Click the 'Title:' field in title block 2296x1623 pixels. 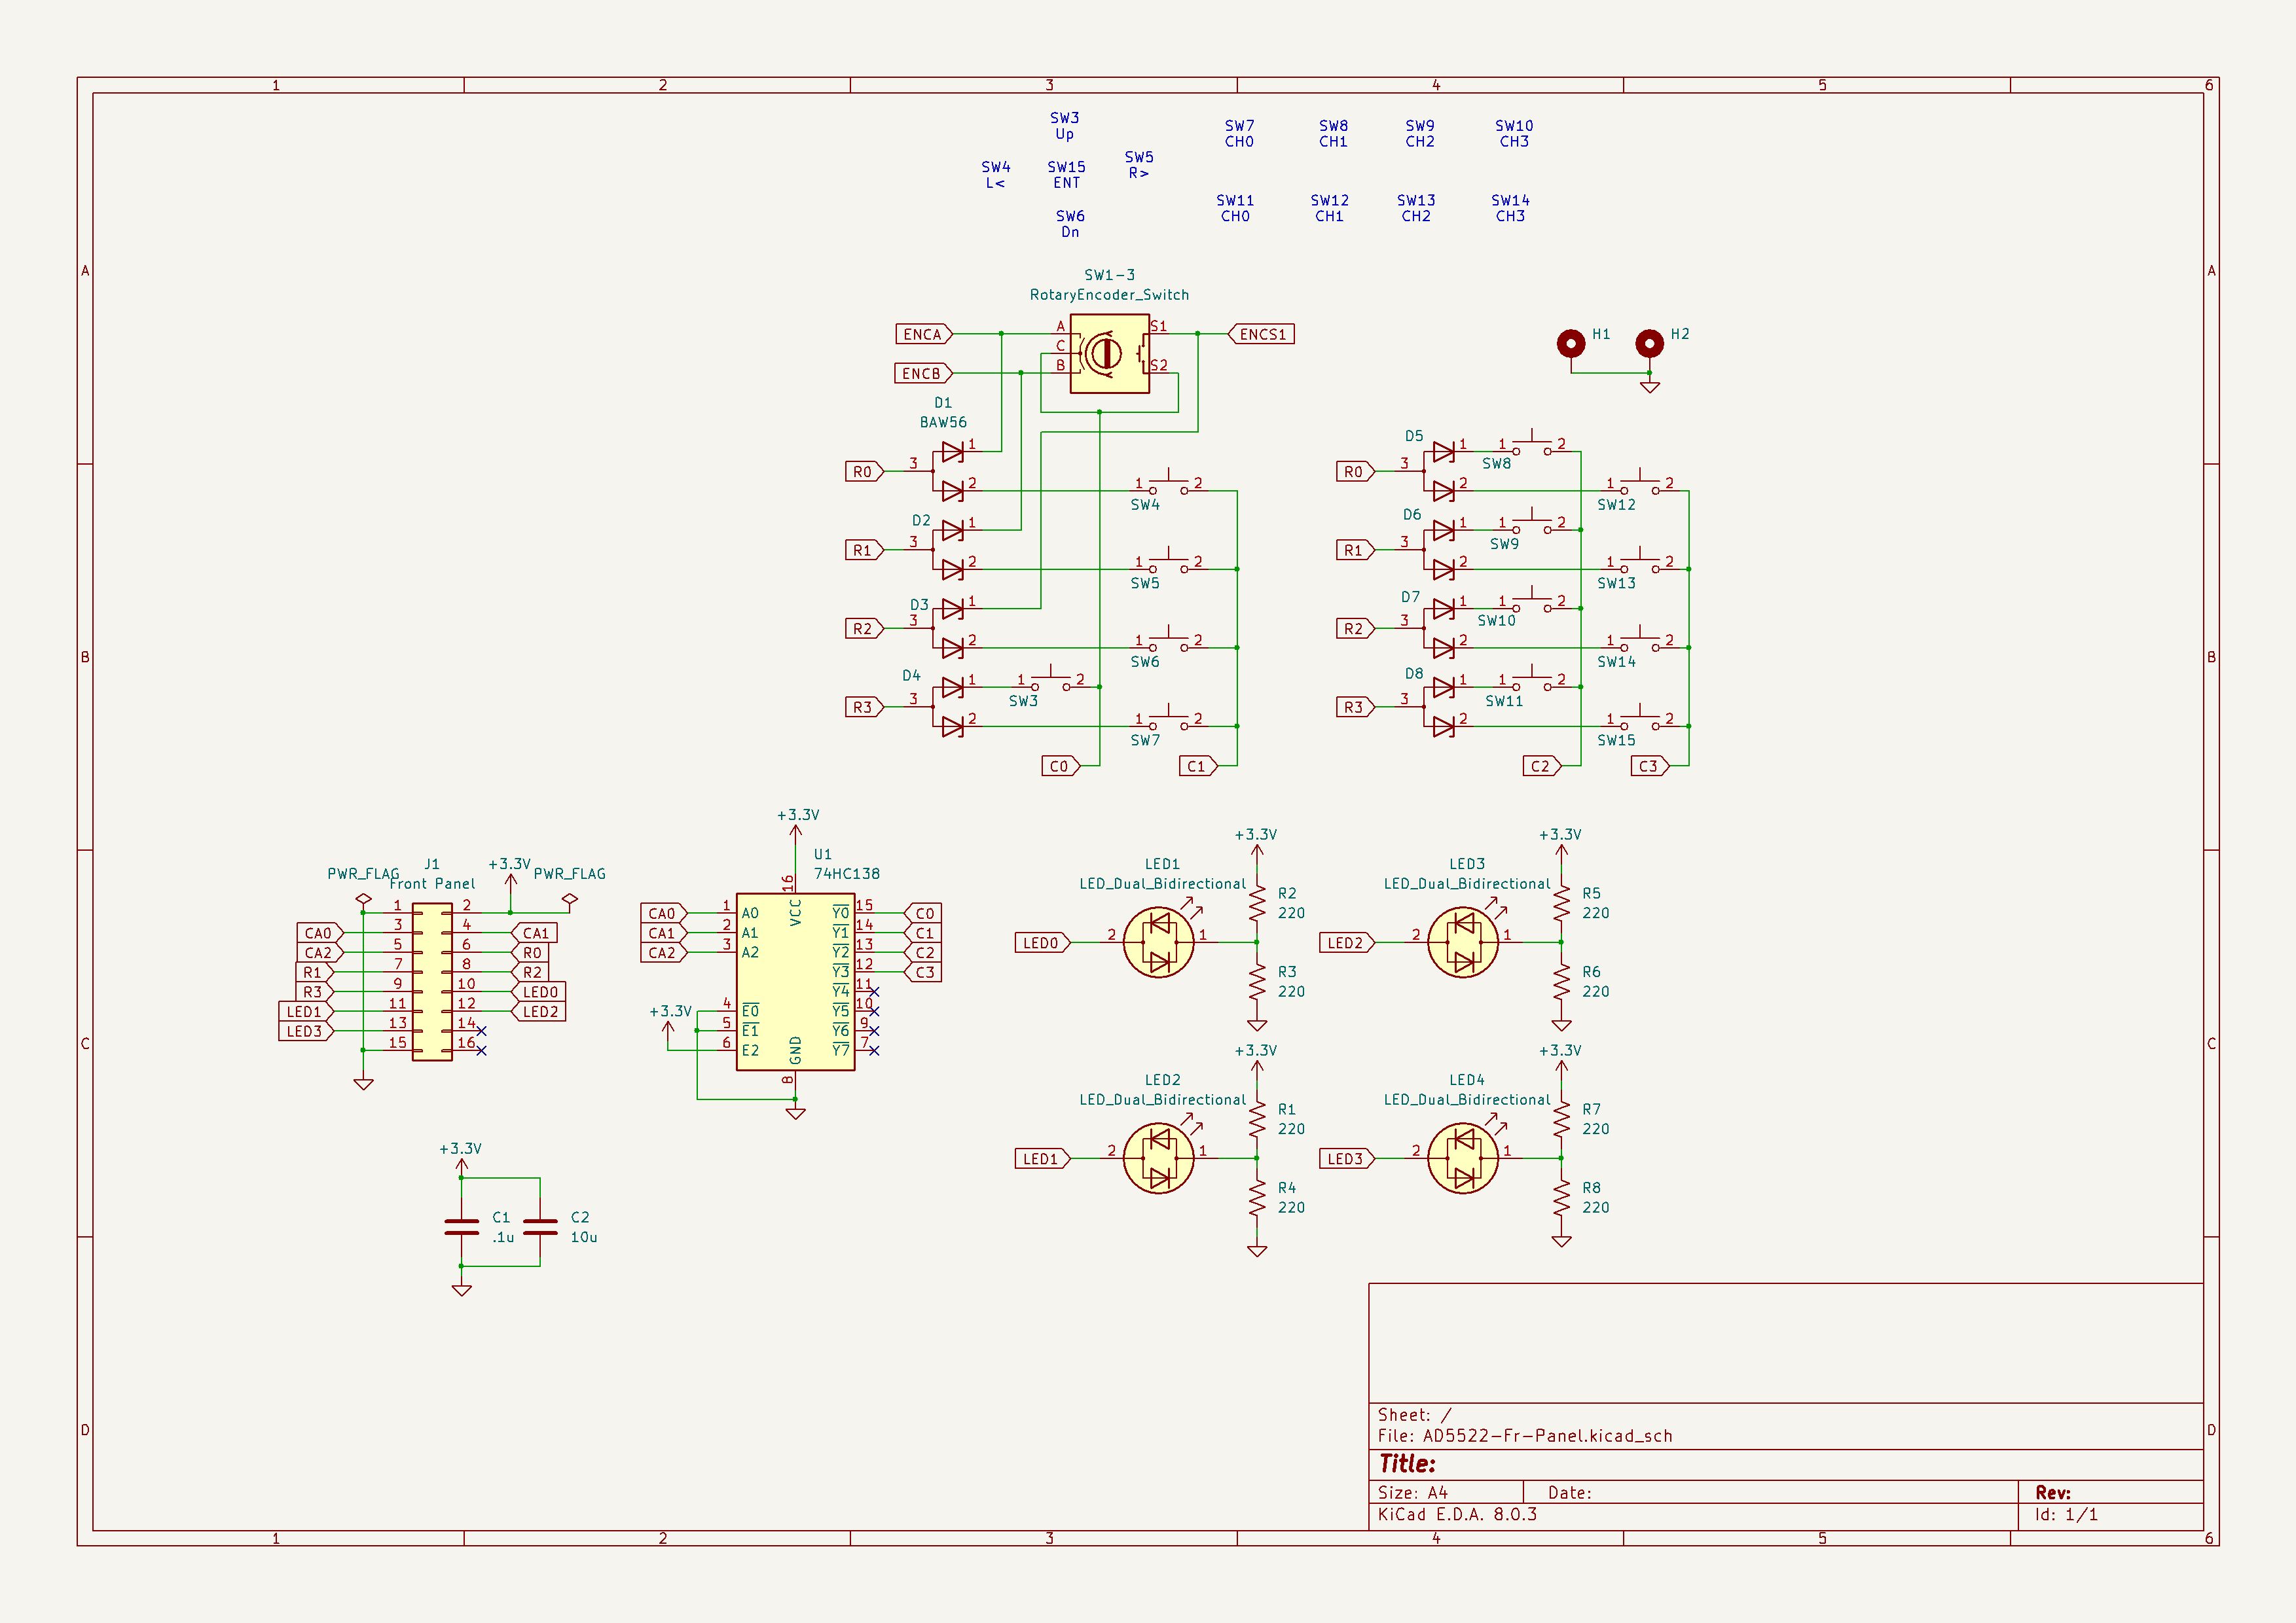coord(1407,1464)
